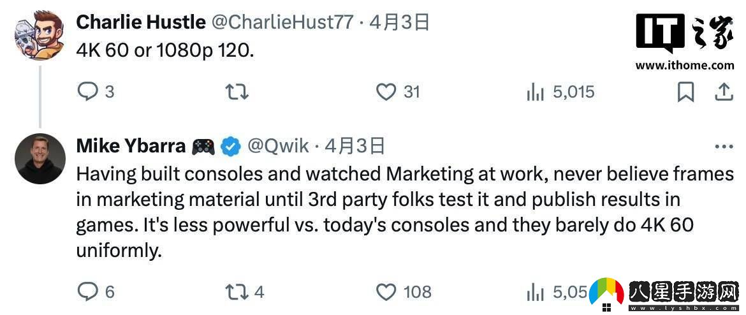Open Mike Ybarra's profile avatar
The height and width of the screenshot is (315, 746).
tap(40, 159)
